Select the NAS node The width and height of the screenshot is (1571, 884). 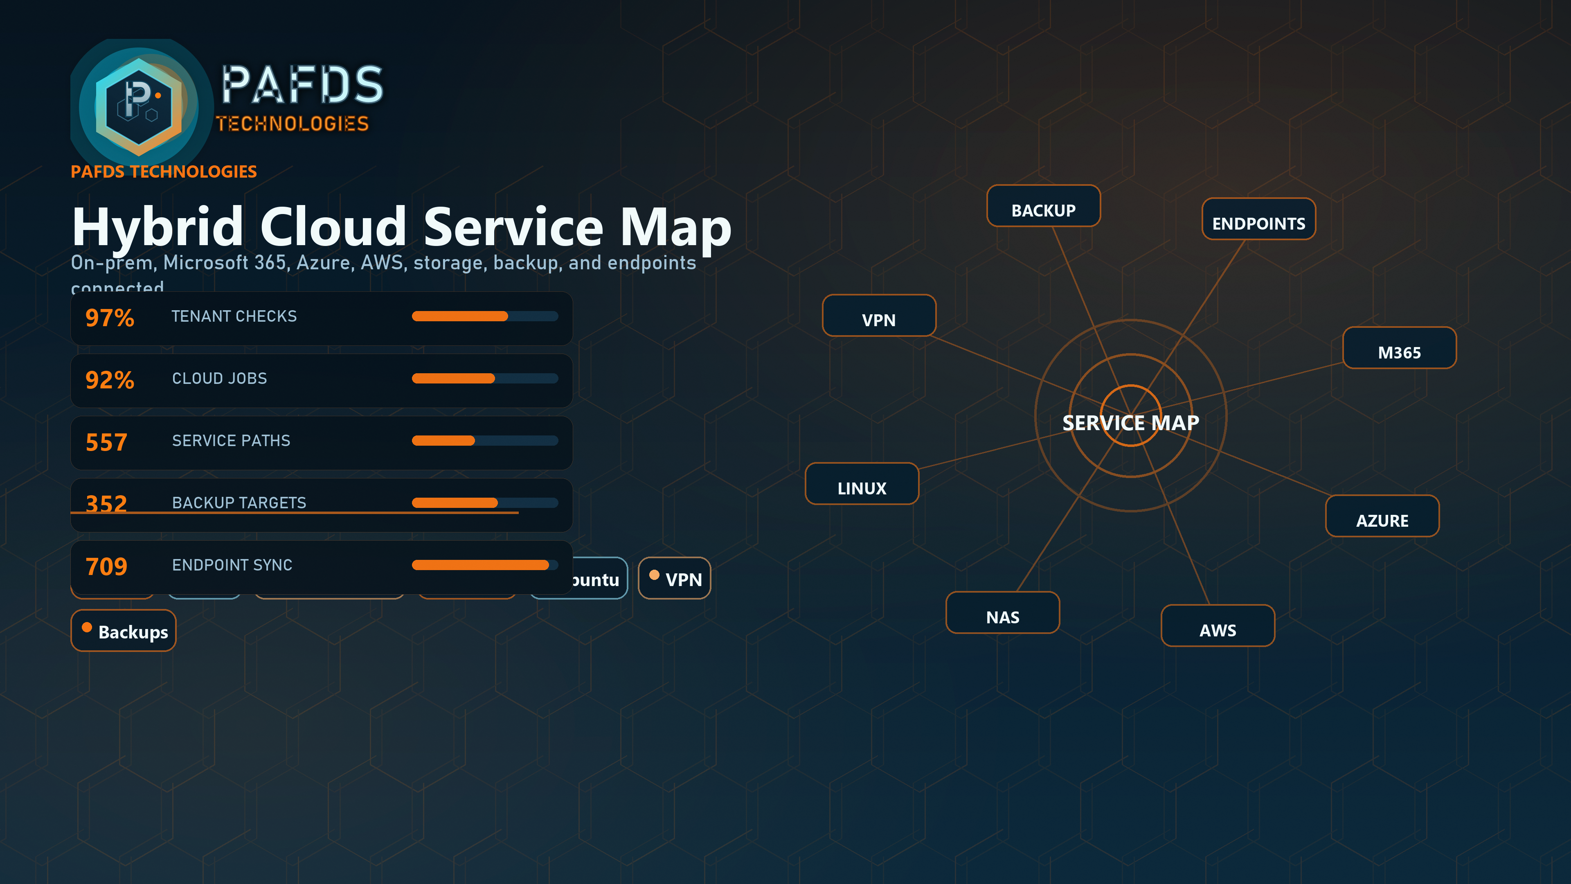(x=1003, y=613)
